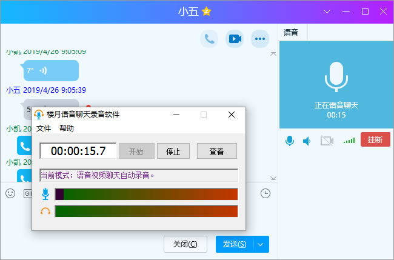
Task: Open the 帮助 menu in recorder
Action: (66, 128)
